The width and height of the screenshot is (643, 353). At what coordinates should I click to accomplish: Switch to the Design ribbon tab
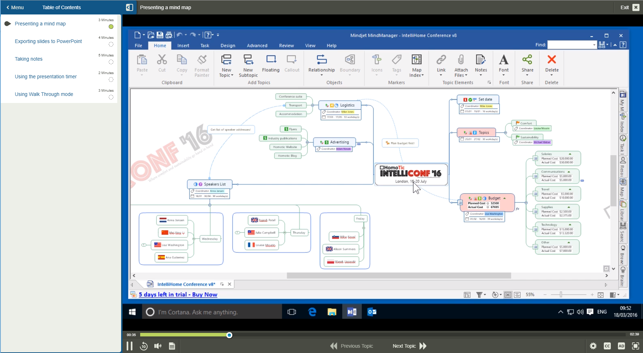(228, 45)
